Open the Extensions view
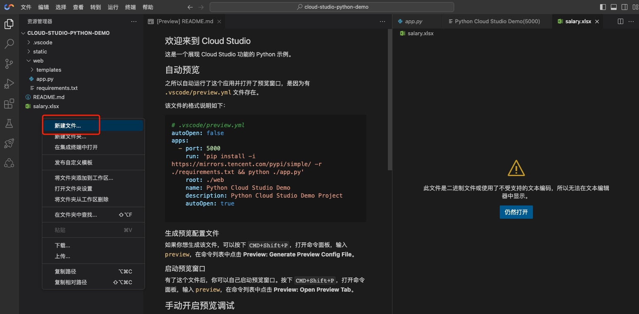 tap(9, 104)
